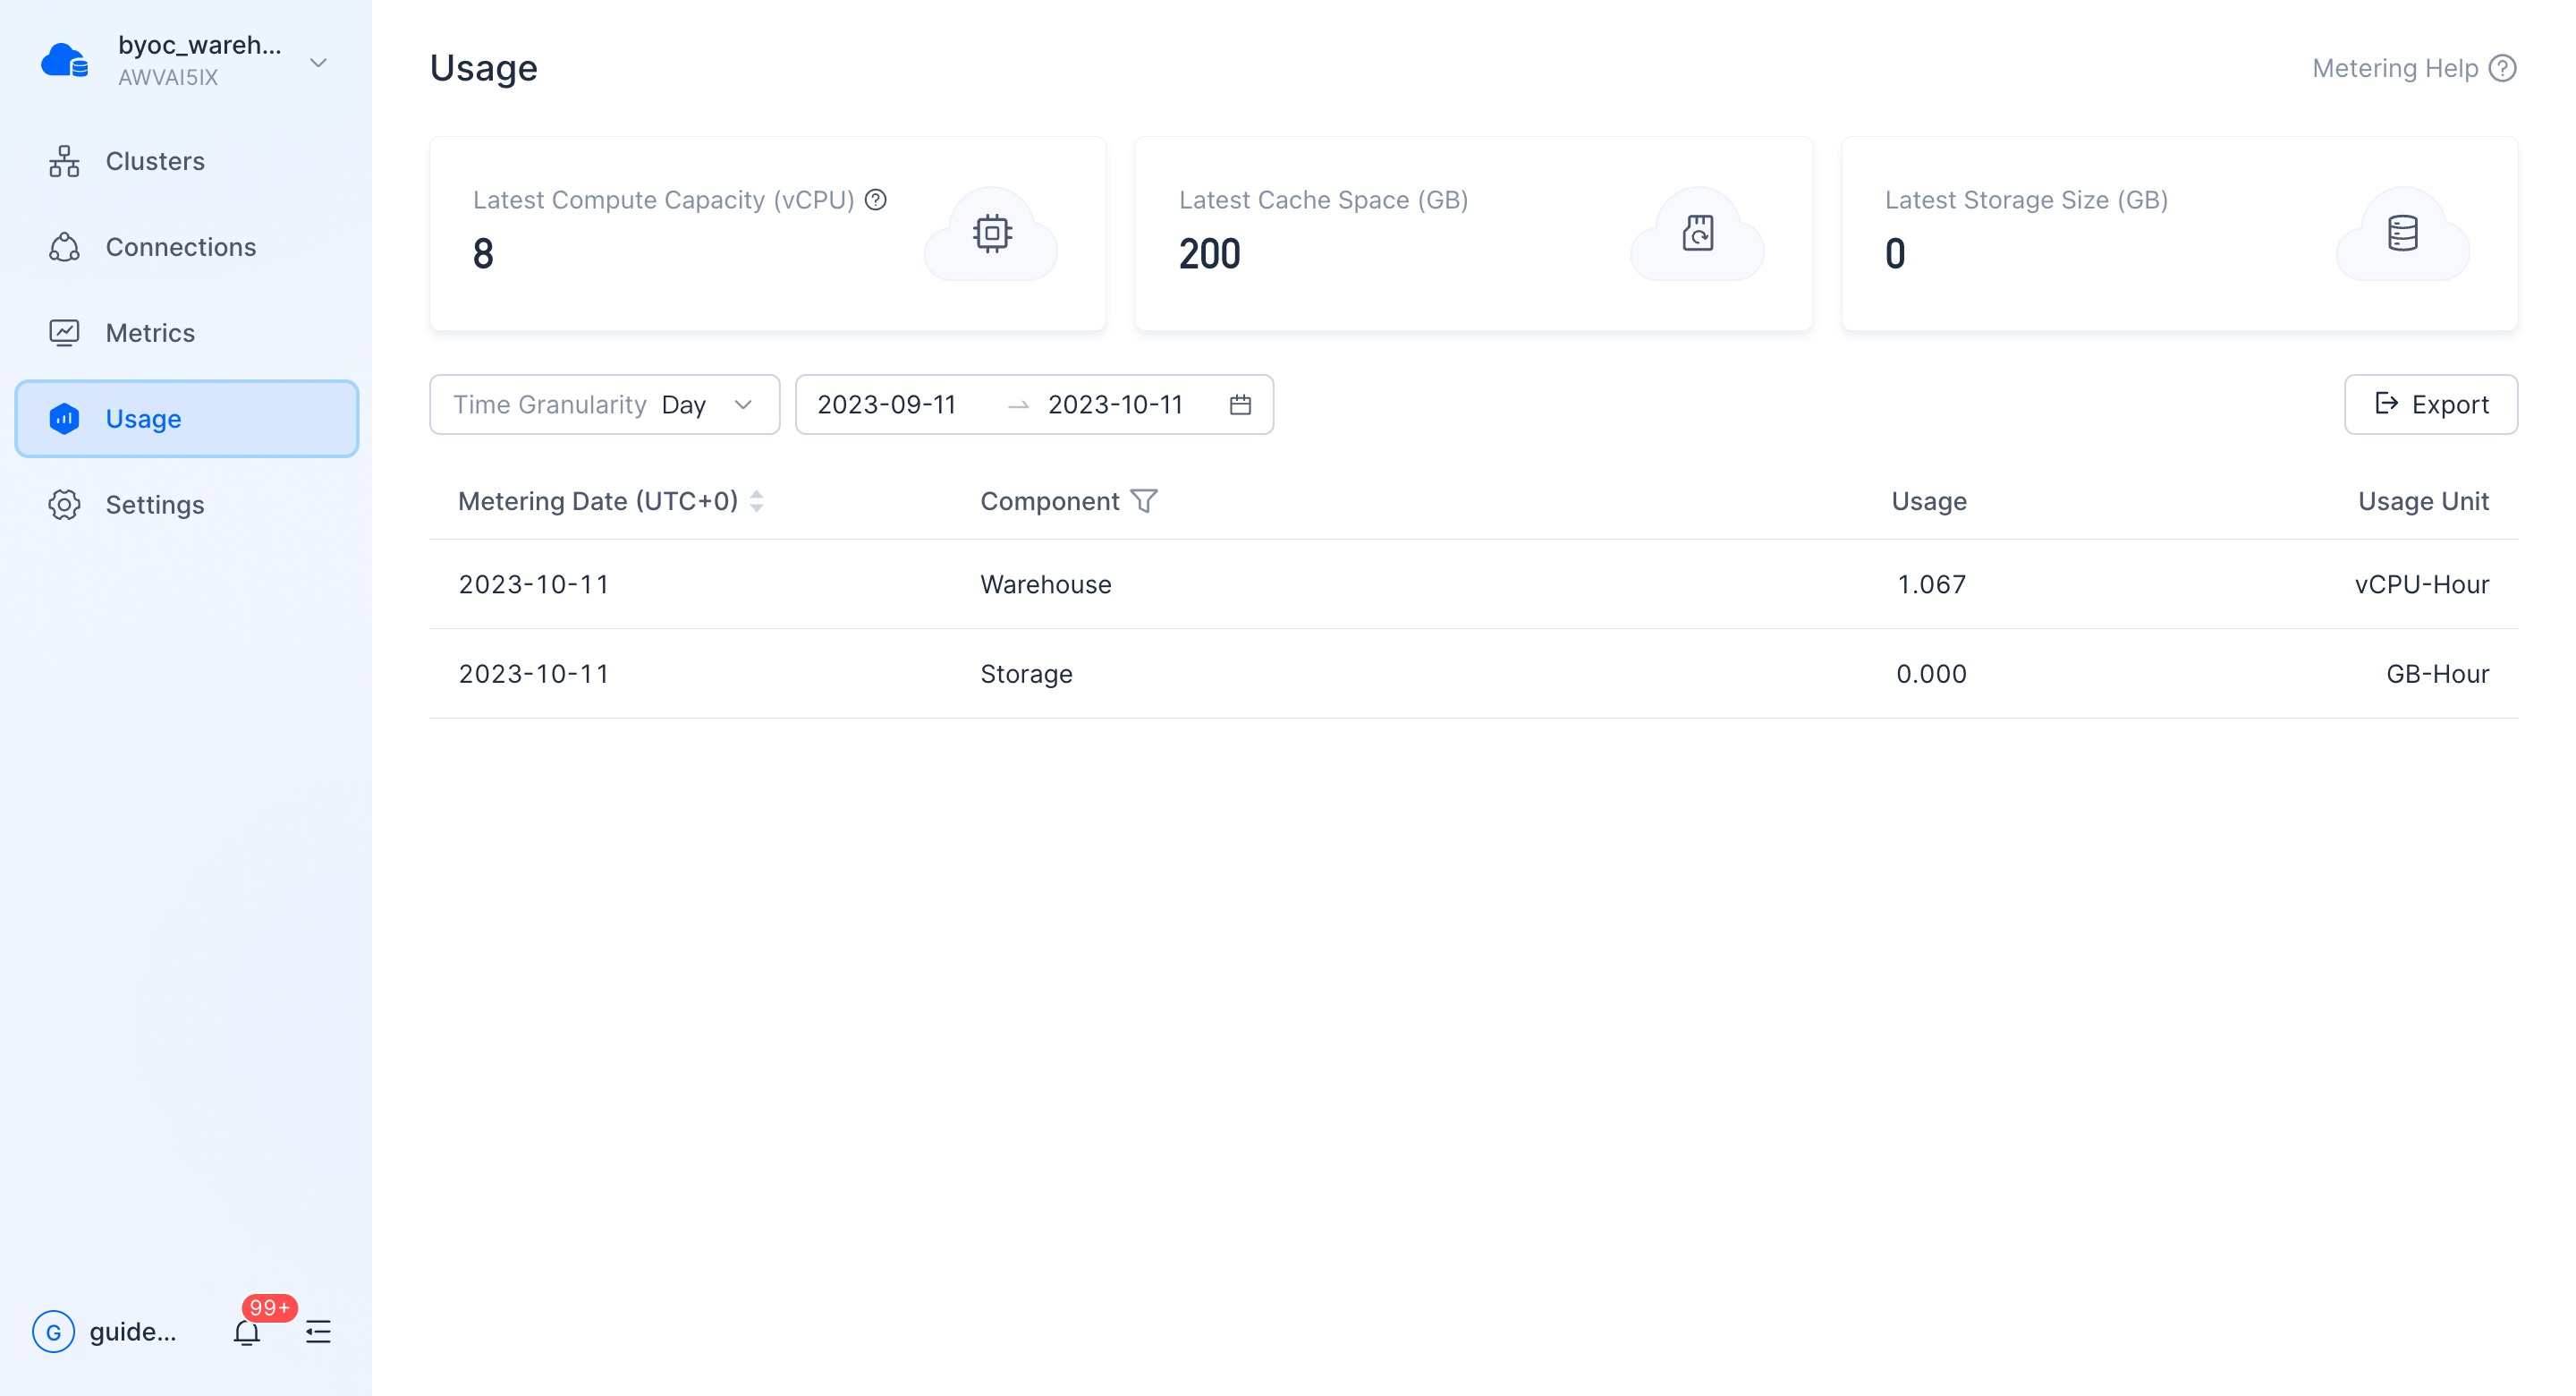
Task: Click the Connections icon
Action: 64,247
